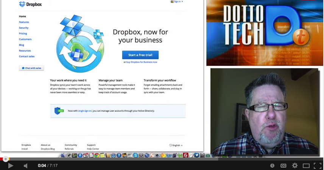Open Launchpad rocket icon in dock
Viewport: 324px width, 170px height.
point(69,155)
